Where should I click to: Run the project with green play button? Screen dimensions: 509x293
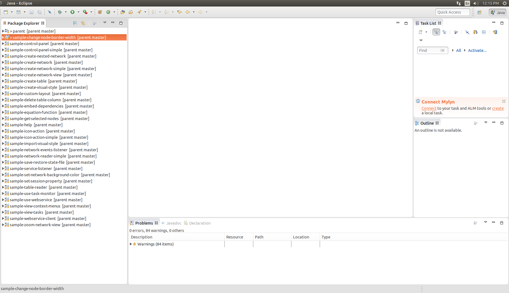[x=72, y=12]
